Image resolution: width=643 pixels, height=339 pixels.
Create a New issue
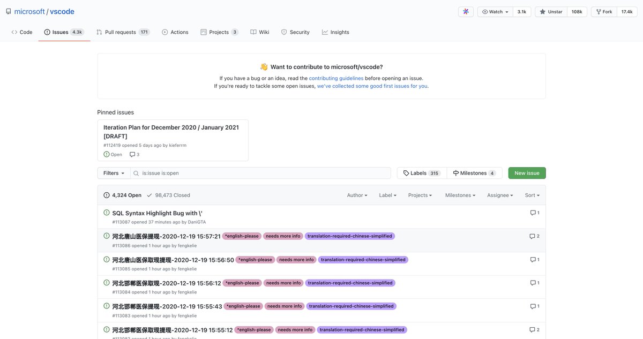[527, 173]
